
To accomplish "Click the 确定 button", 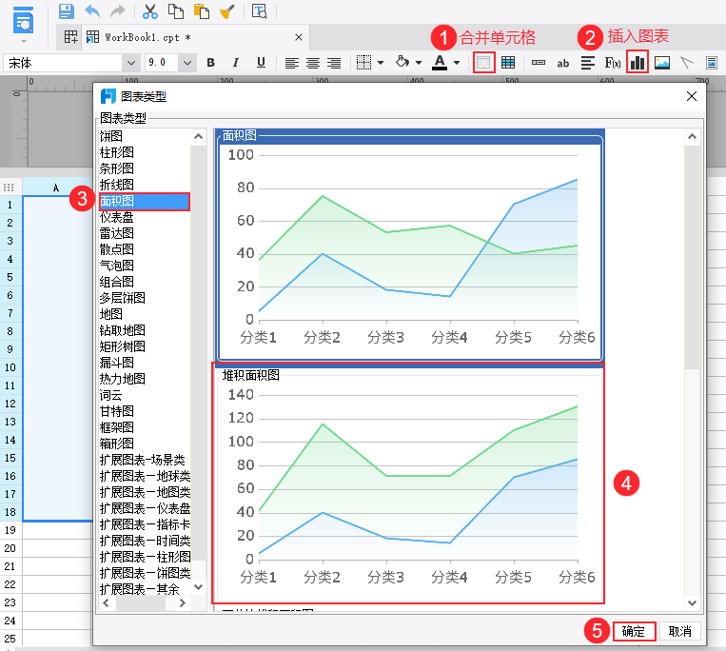I will pos(634,631).
